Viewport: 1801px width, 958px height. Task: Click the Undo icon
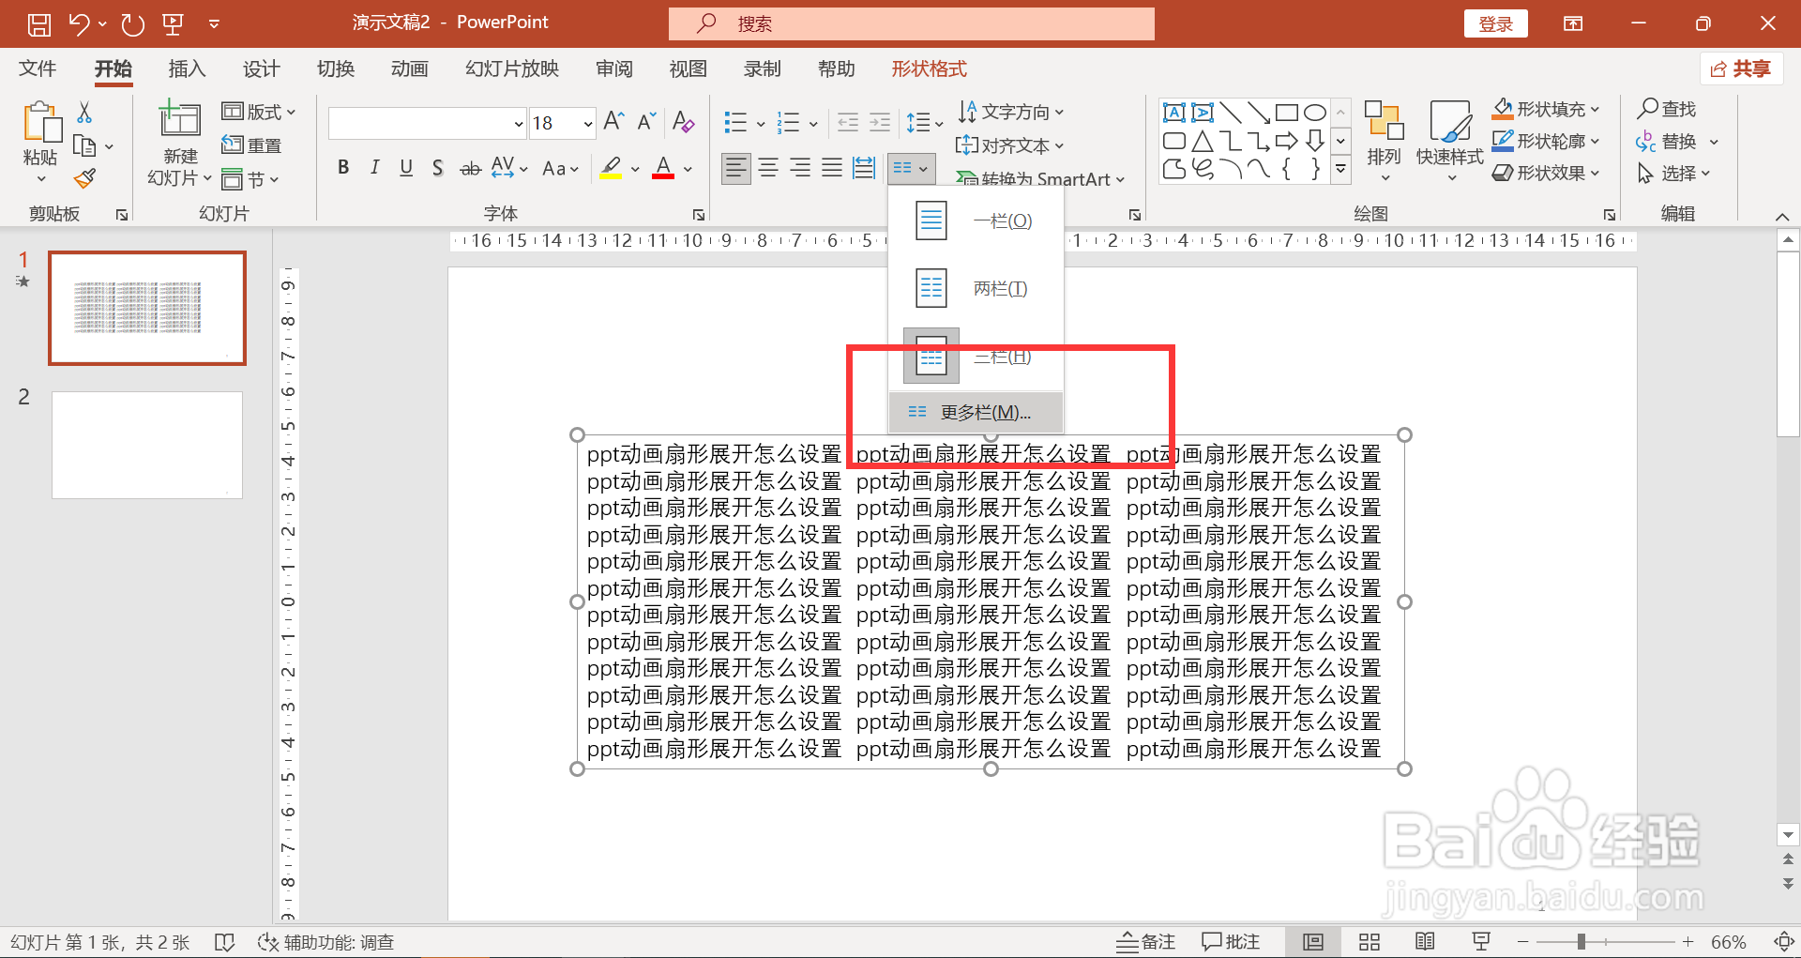coord(80,24)
